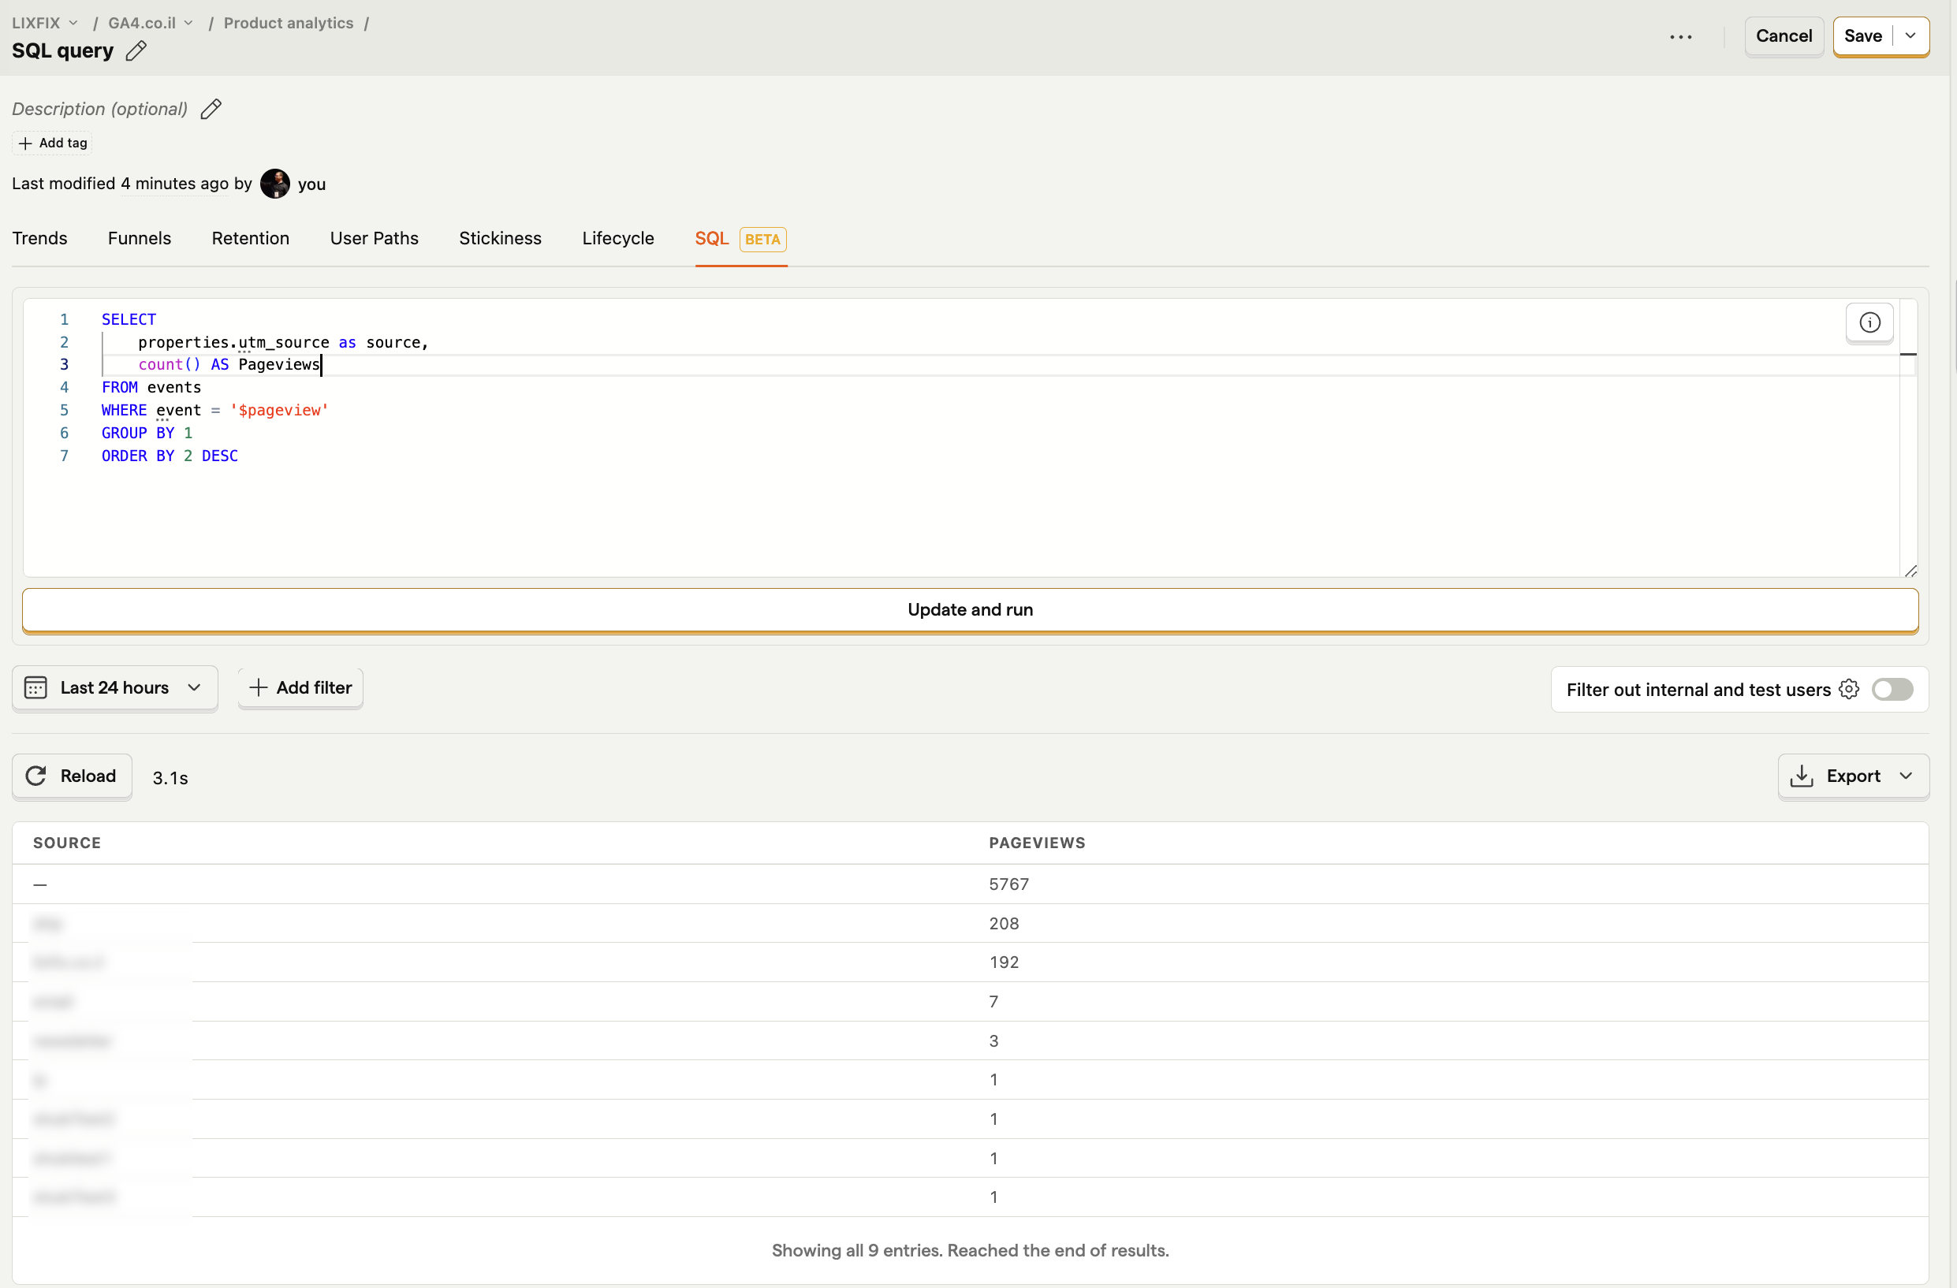Click the calendar icon on date range
1957x1288 pixels.
(x=35, y=687)
